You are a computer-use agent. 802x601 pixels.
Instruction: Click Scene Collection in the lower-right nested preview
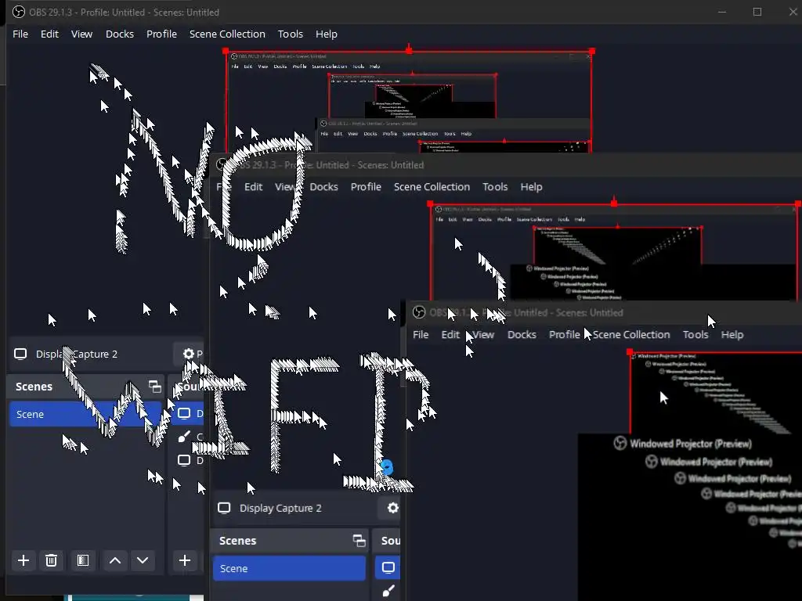(631, 334)
